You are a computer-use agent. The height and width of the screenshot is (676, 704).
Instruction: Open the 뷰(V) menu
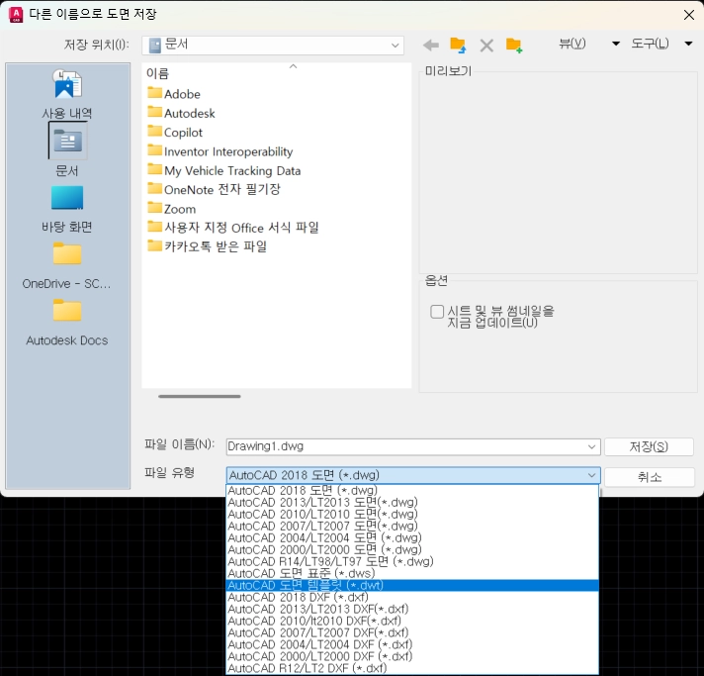(572, 44)
